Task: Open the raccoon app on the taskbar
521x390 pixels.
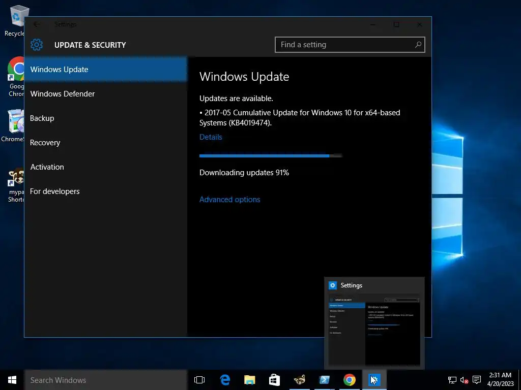Action: pos(299,380)
